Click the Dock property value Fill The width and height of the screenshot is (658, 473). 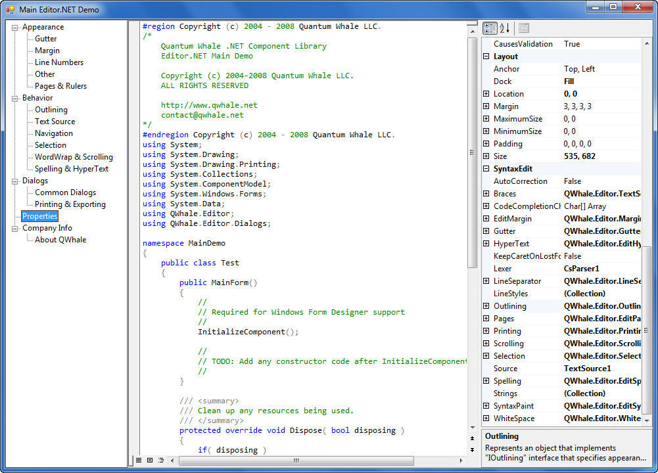[569, 81]
